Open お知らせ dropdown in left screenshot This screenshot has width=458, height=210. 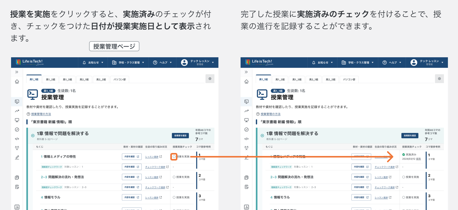point(93,63)
